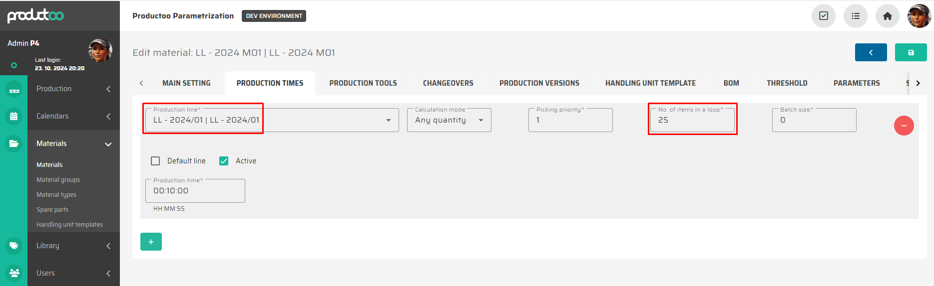Open the home icon in header
The image size is (934, 286).
pos(887,16)
